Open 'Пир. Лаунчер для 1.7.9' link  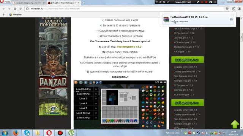(185, 76)
